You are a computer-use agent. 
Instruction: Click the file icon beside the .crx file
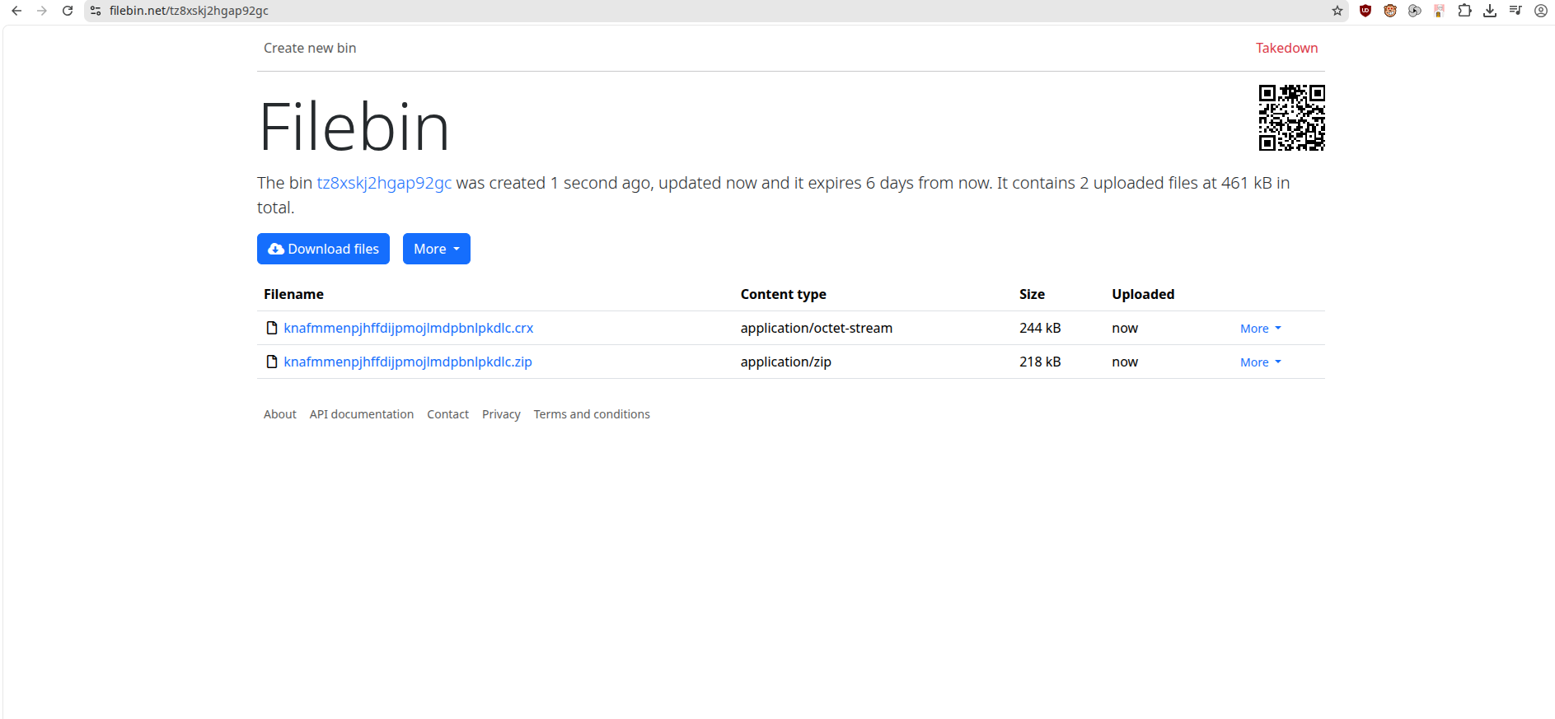pos(272,328)
